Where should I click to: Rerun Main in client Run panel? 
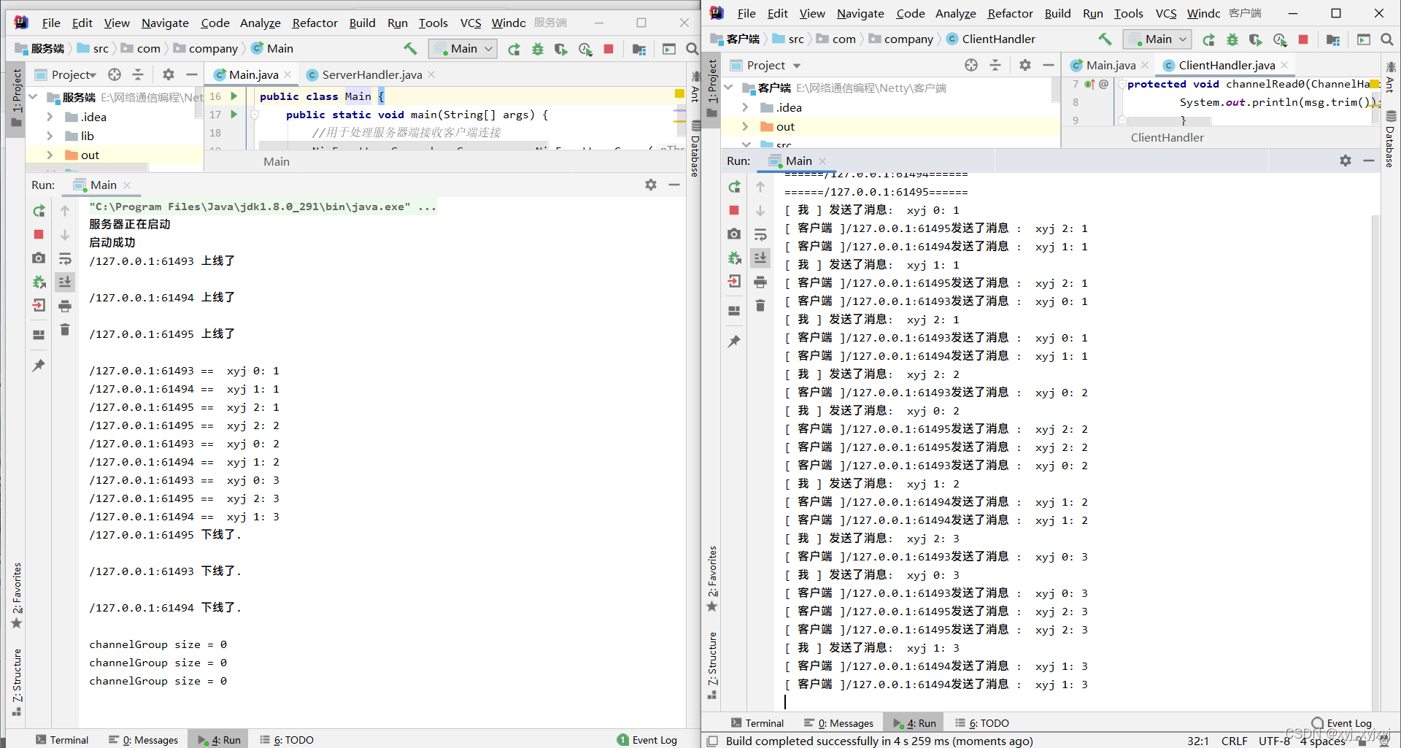tap(734, 187)
